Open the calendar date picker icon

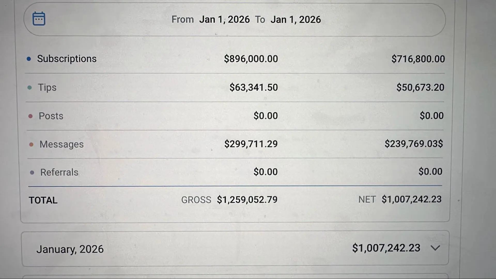click(39, 18)
